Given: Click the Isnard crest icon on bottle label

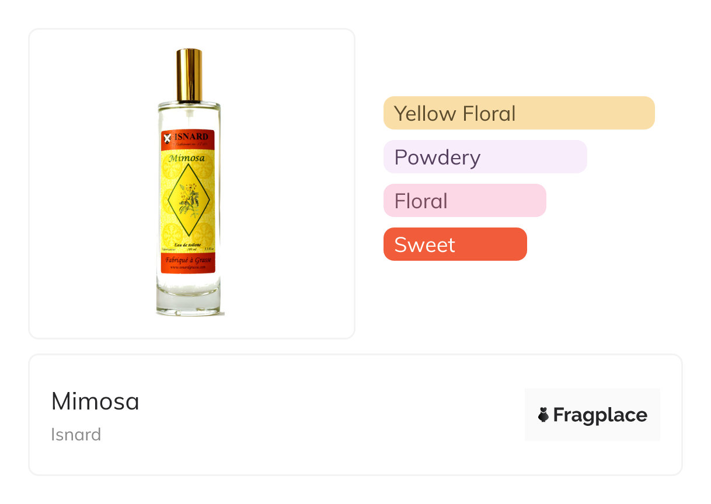Looking at the screenshot, I should pyautogui.click(x=168, y=138).
